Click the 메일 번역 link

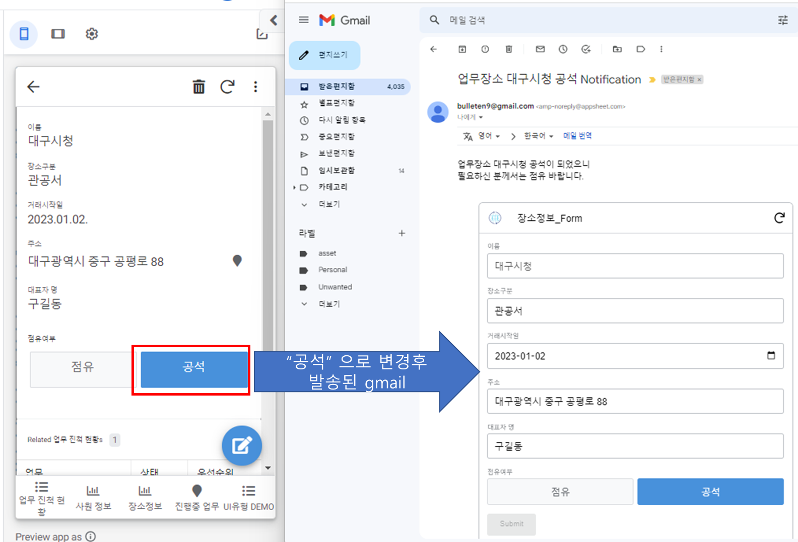577,136
